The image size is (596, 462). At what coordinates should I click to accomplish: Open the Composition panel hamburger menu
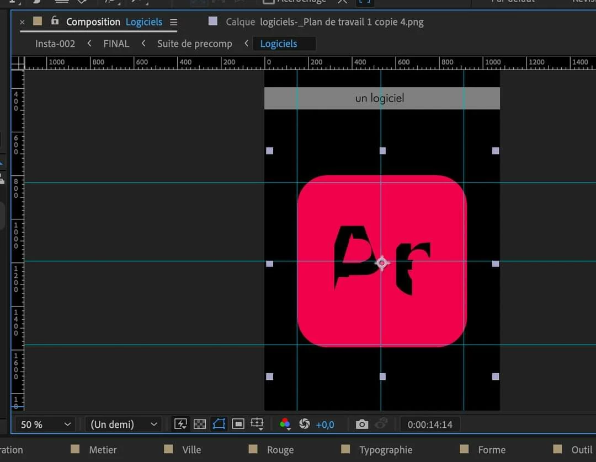point(173,23)
